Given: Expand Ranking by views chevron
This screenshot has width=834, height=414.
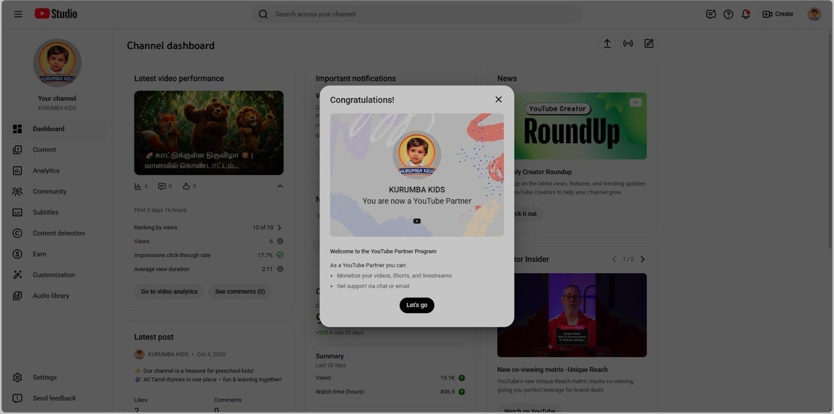Looking at the screenshot, I should point(280,227).
